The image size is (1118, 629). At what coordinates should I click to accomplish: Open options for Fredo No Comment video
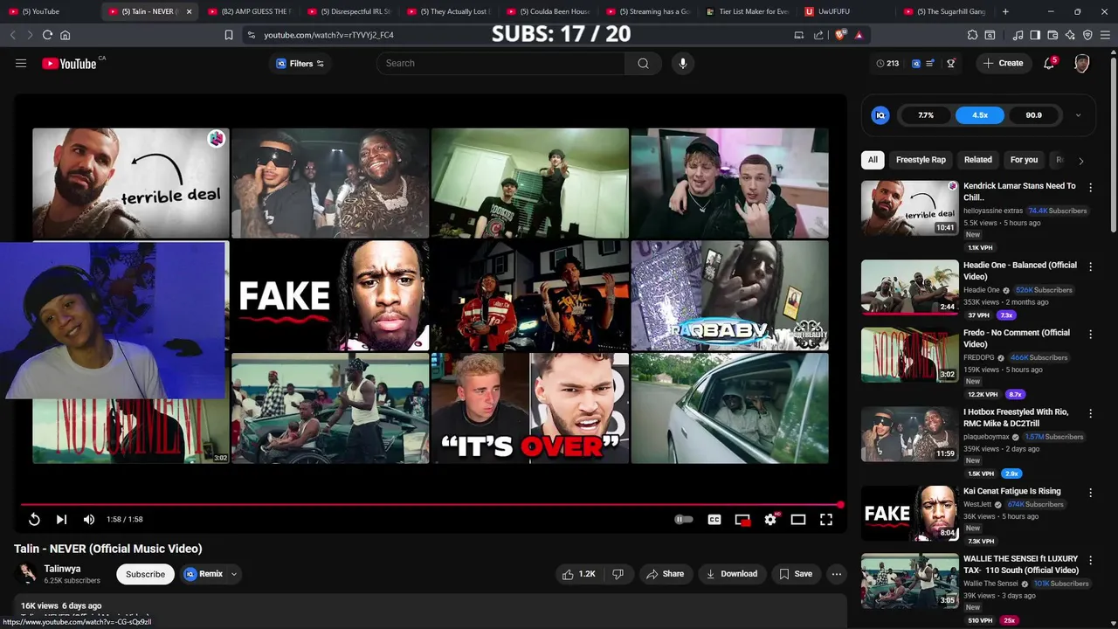click(1090, 334)
